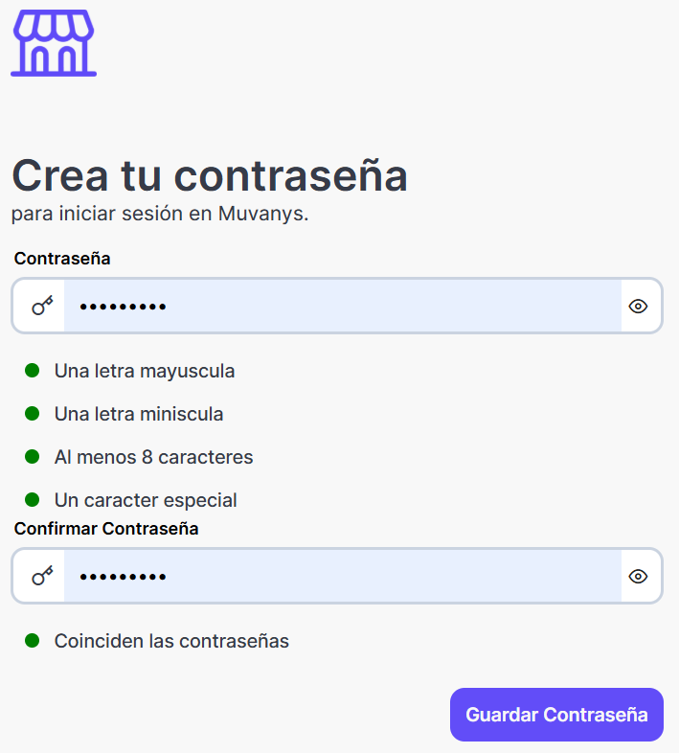679x753 pixels.
Task: Click the 'Una letra mayuscula' requirement text
Action: coord(144,371)
